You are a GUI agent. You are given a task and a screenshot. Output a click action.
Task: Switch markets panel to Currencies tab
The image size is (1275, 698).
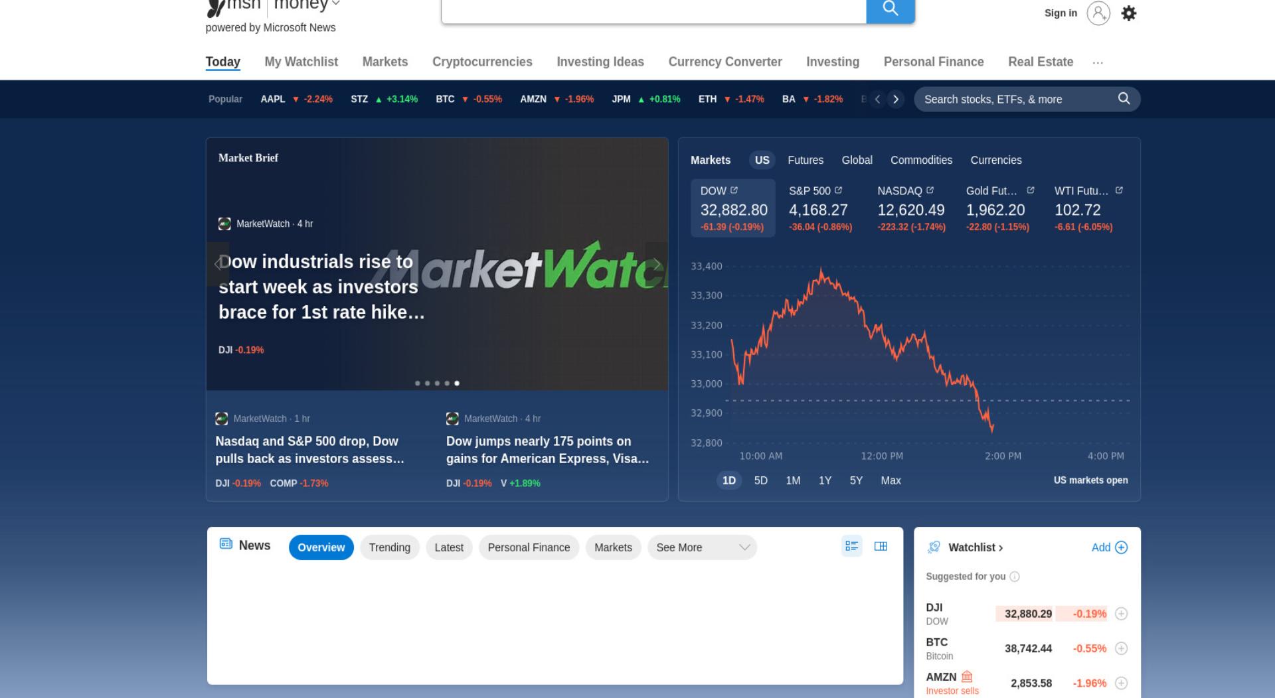996,160
